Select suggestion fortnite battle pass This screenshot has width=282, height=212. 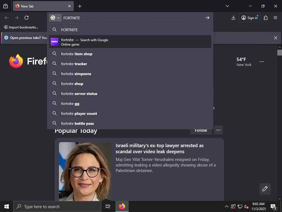[x=130, y=123]
